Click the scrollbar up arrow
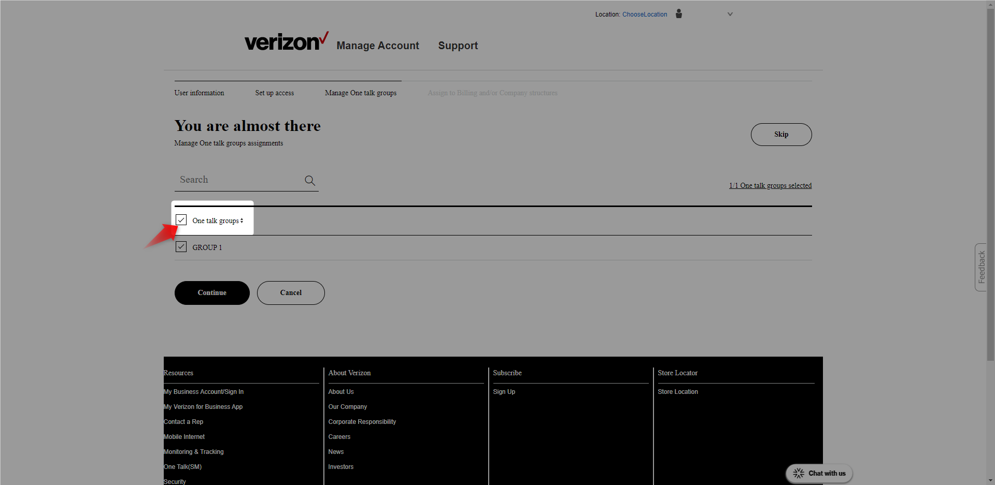 point(990,4)
